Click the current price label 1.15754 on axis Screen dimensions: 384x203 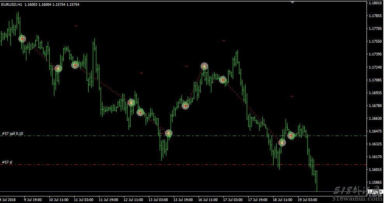375,192
